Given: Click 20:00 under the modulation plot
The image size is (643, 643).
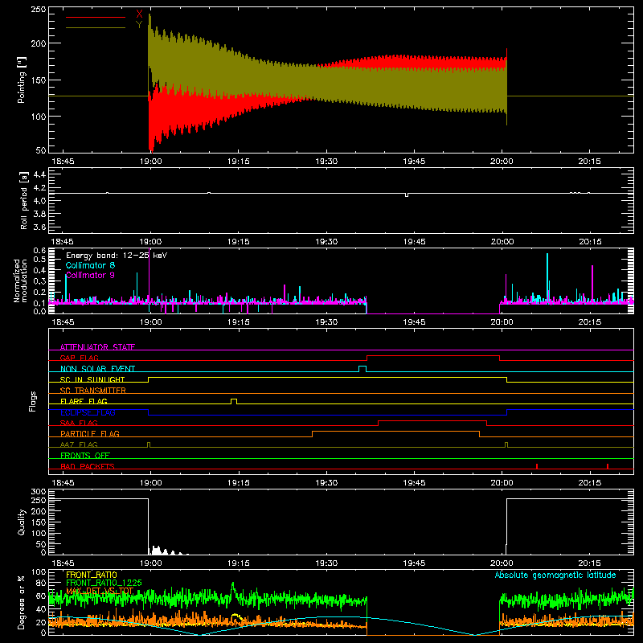Looking at the screenshot, I should [x=502, y=322].
